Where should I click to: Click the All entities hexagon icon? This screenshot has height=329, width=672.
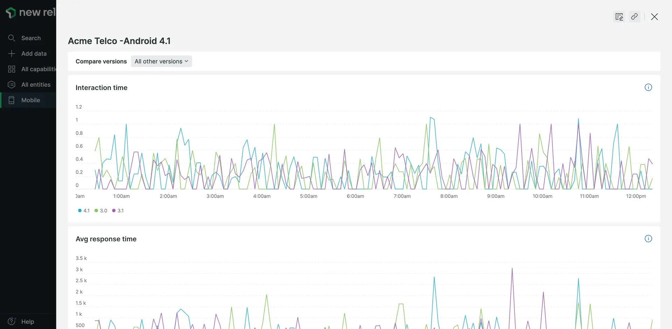(12, 85)
